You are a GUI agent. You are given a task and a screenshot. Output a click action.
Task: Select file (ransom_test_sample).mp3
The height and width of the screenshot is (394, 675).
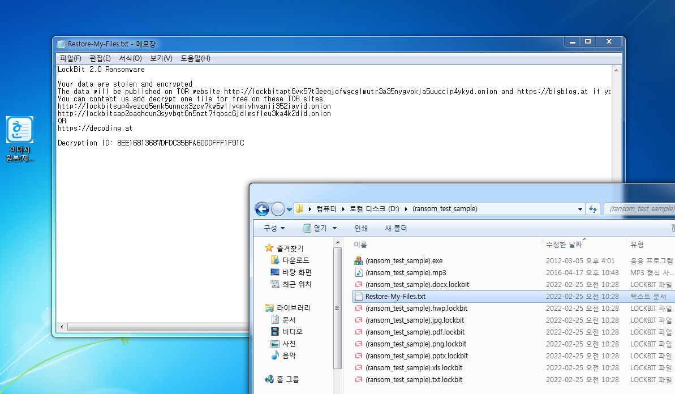point(406,272)
